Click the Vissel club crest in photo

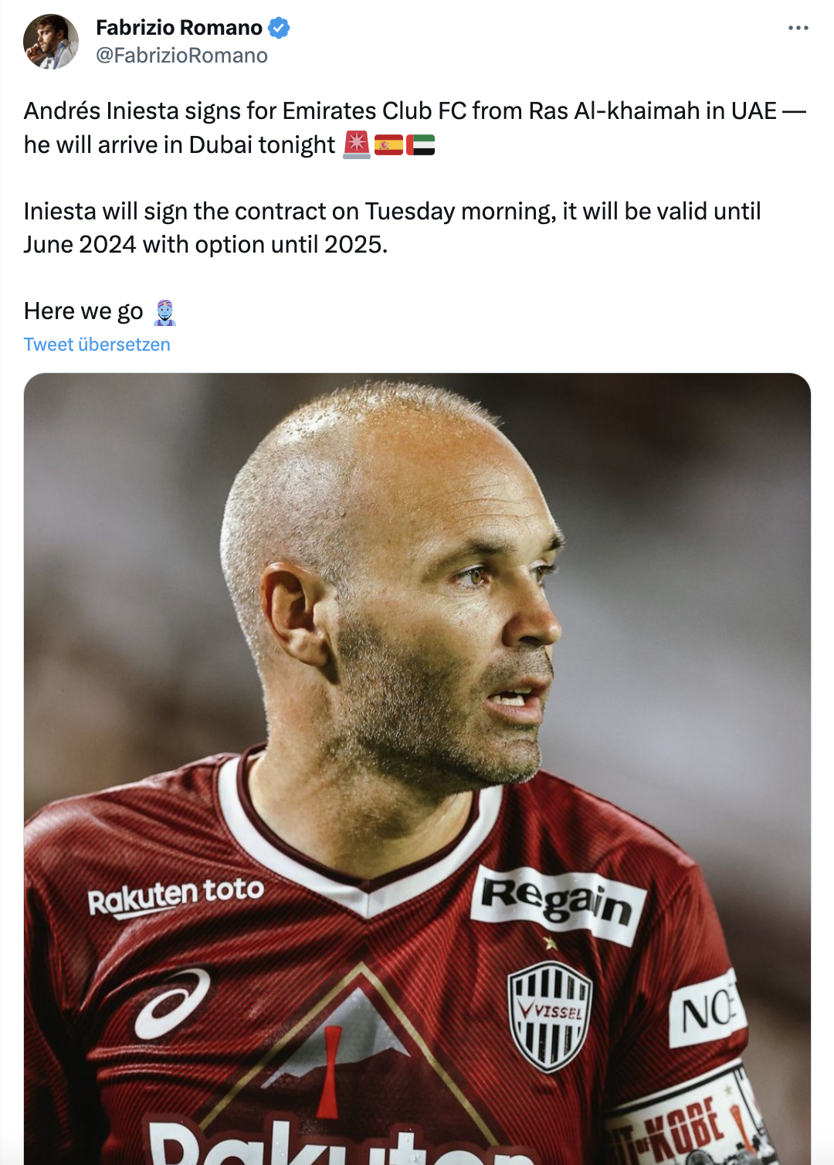point(550,1015)
